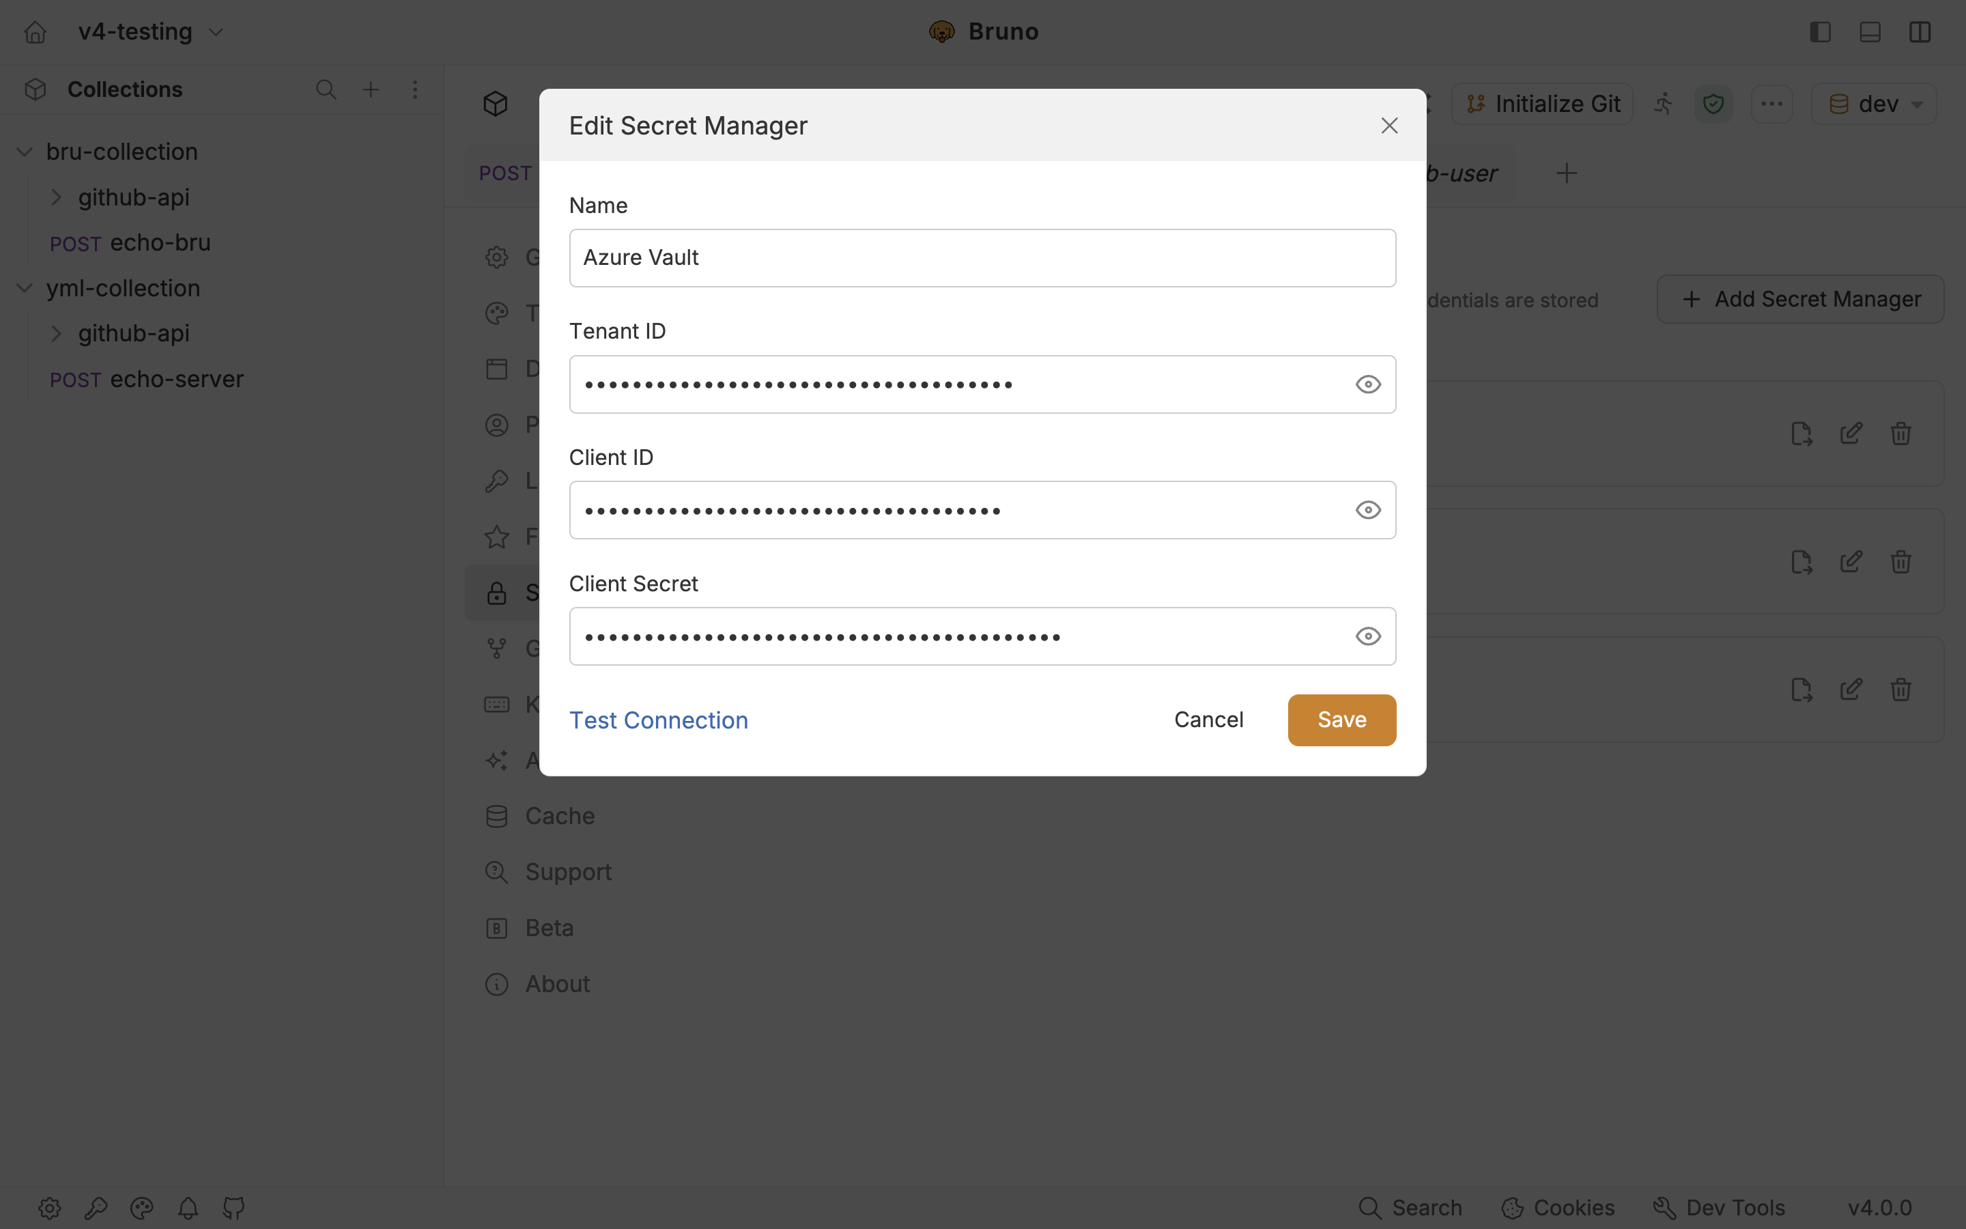
Task: Cancel editing the secret manager
Action: [x=1208, y=720]
